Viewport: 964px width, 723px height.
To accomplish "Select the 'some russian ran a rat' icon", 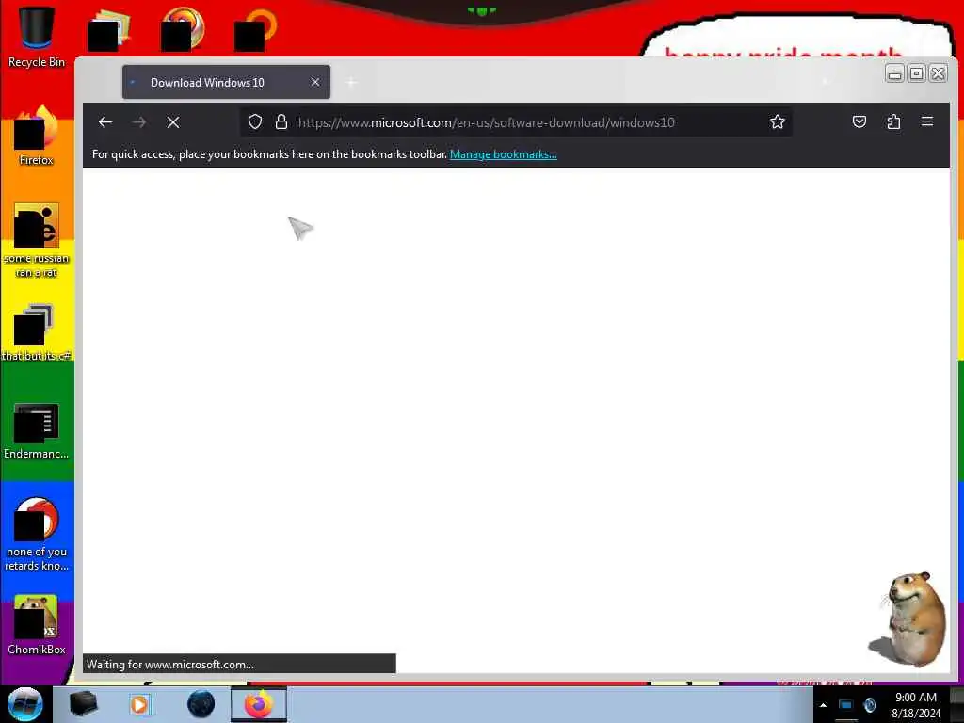I will (x=37, y=240).
